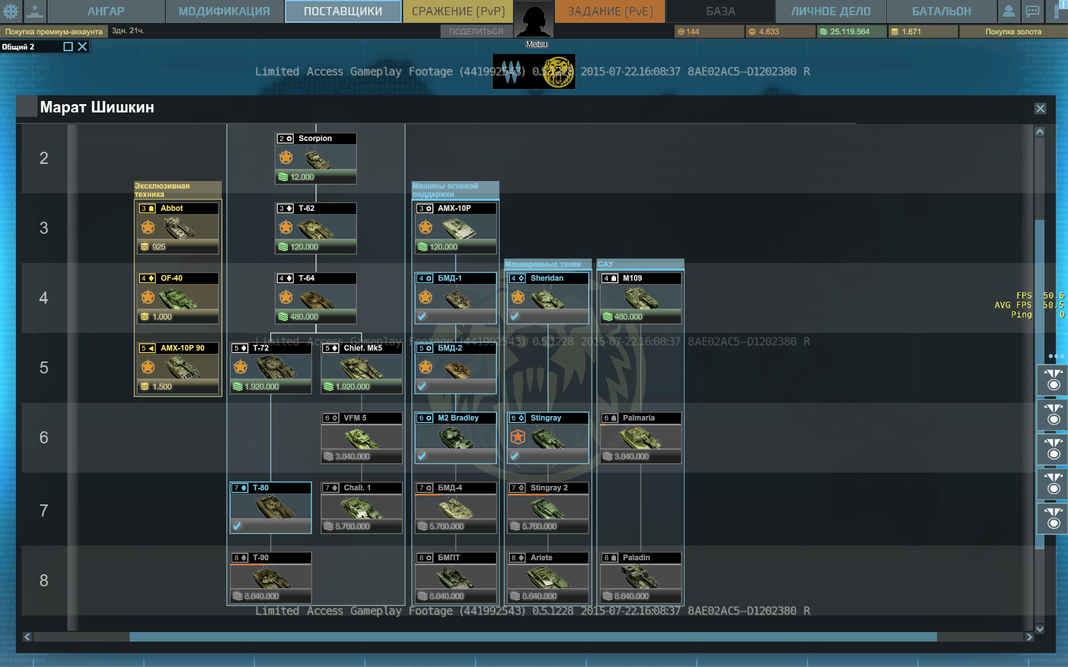Image resolution: width=1068 pixels, height=667 pixels.
Task: Click the horizontal scrollbar track
Action: (533, 637)
